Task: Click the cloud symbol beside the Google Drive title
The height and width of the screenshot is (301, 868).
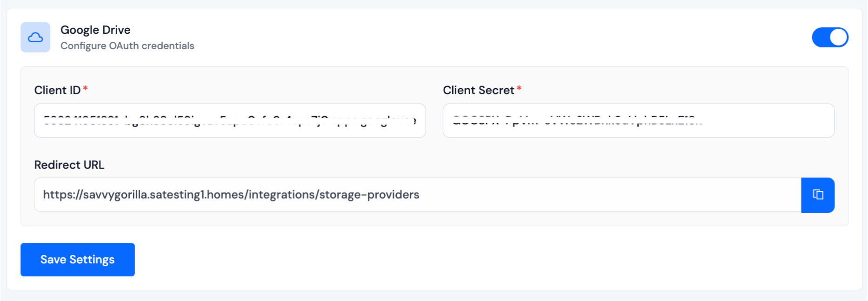Action: [35, 37]
